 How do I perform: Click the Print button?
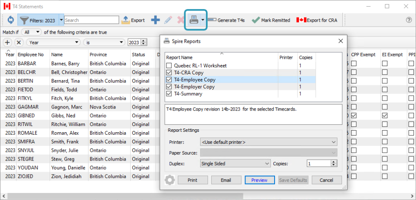tap(193, 180)
